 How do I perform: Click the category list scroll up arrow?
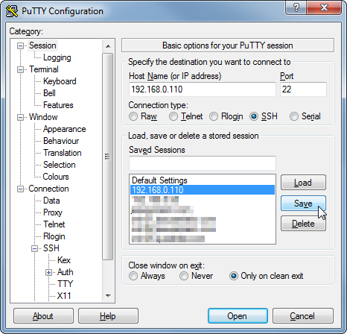pyautogui.click(x=108, y=46)
